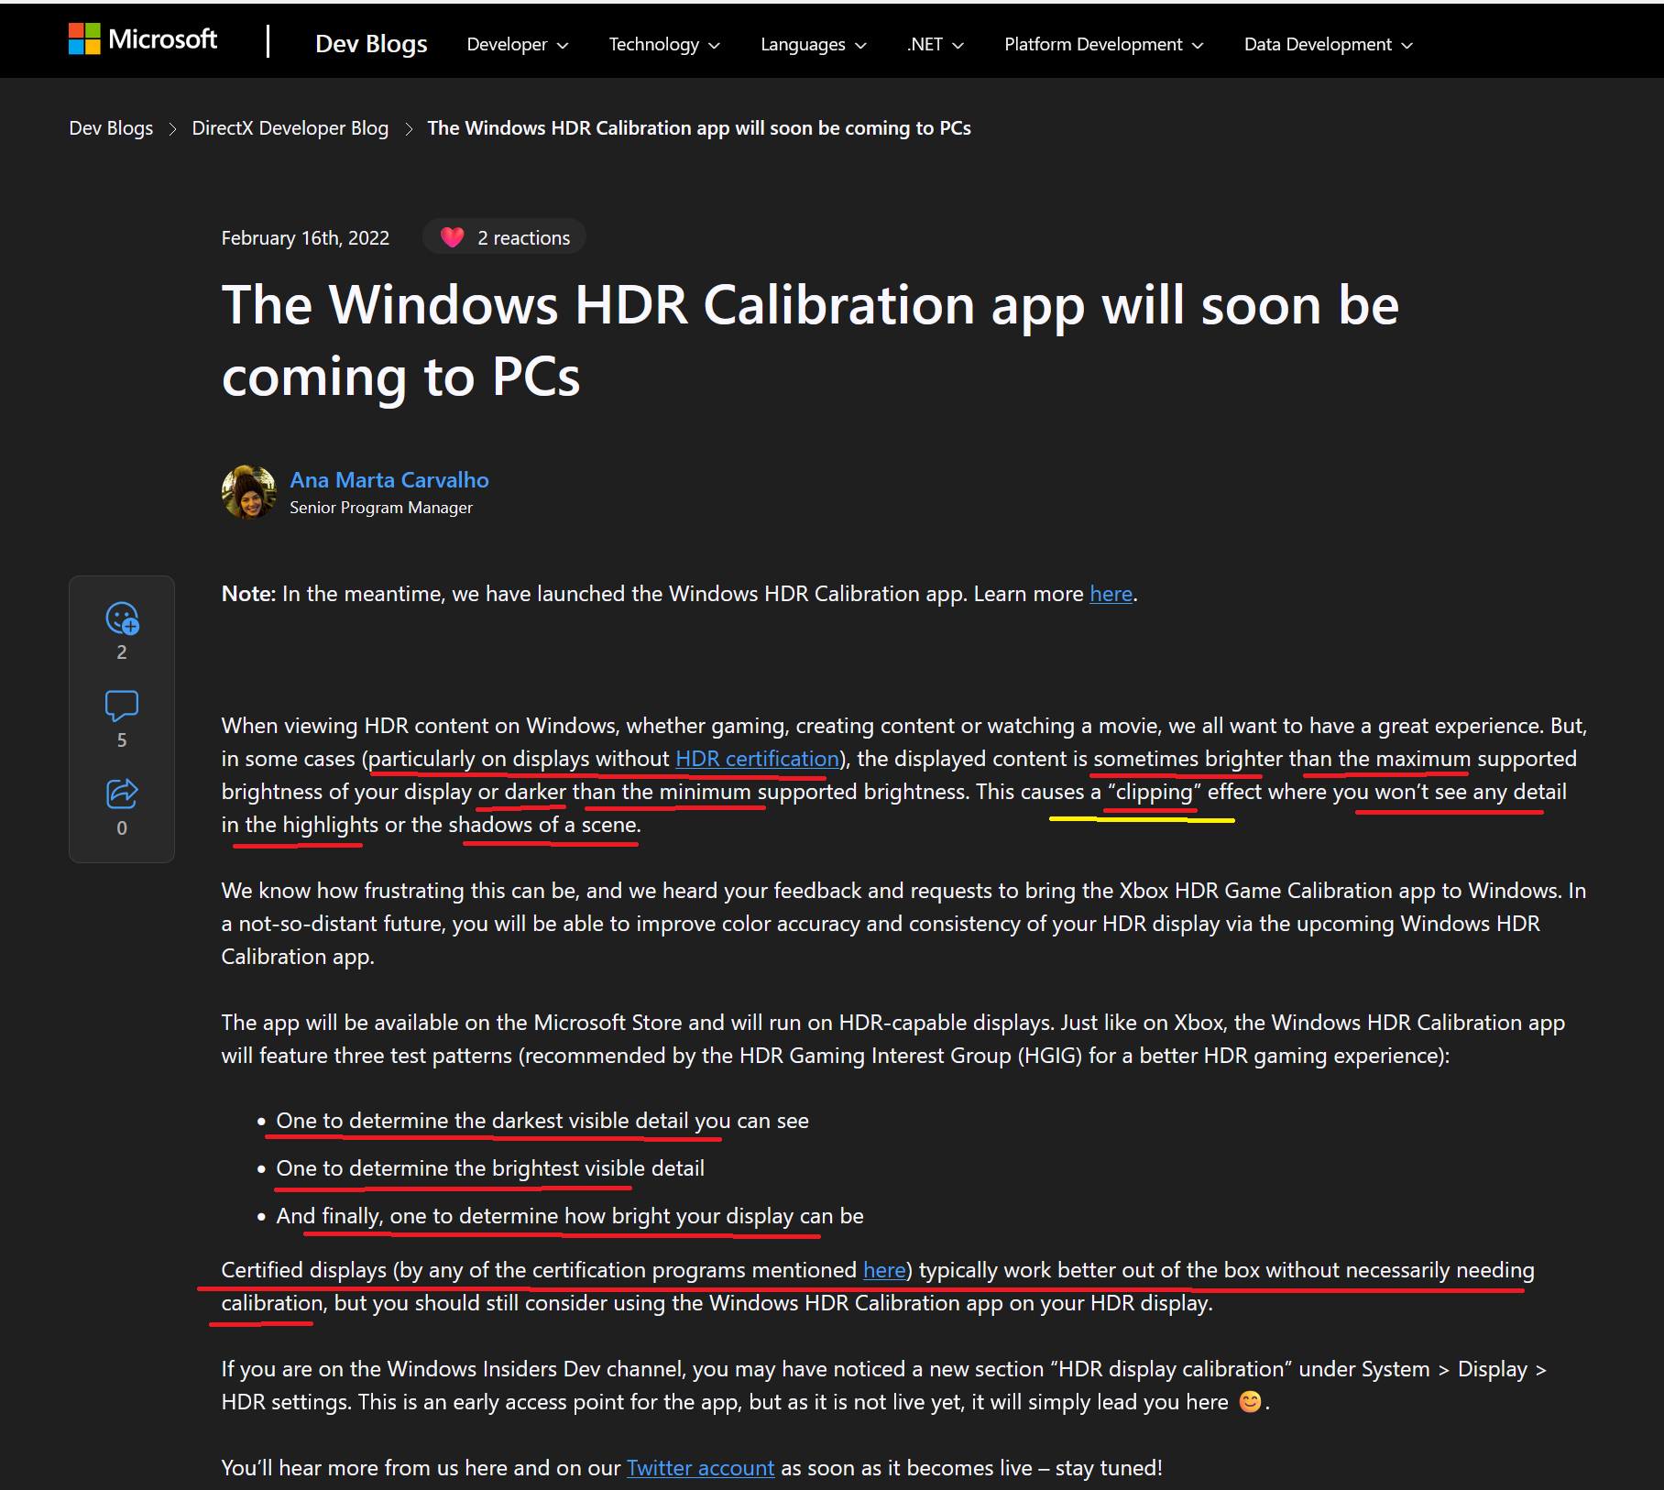Expand the Developer dropdown menu
Viewport: 1664px width, 1490px height.
(x=516, y=44)
